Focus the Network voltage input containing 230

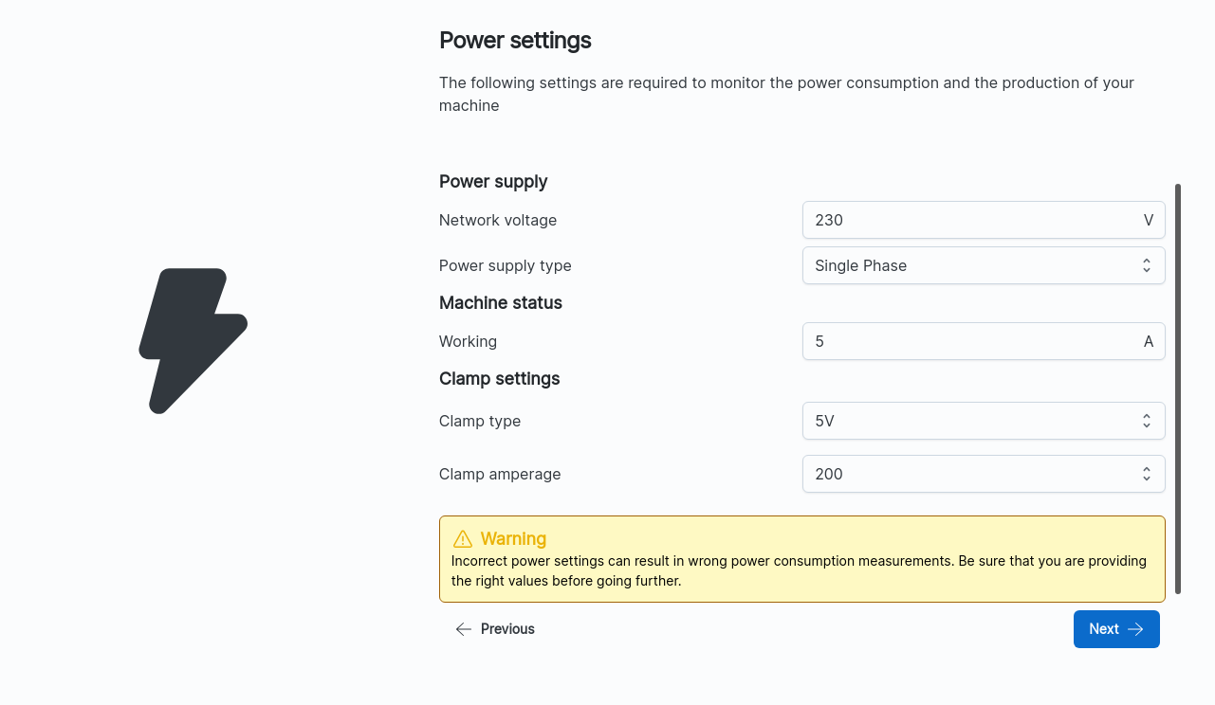[984, 220]
